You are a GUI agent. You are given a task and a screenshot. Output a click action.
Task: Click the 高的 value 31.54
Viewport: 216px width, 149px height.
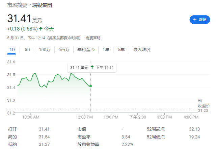tap(44, 137)
